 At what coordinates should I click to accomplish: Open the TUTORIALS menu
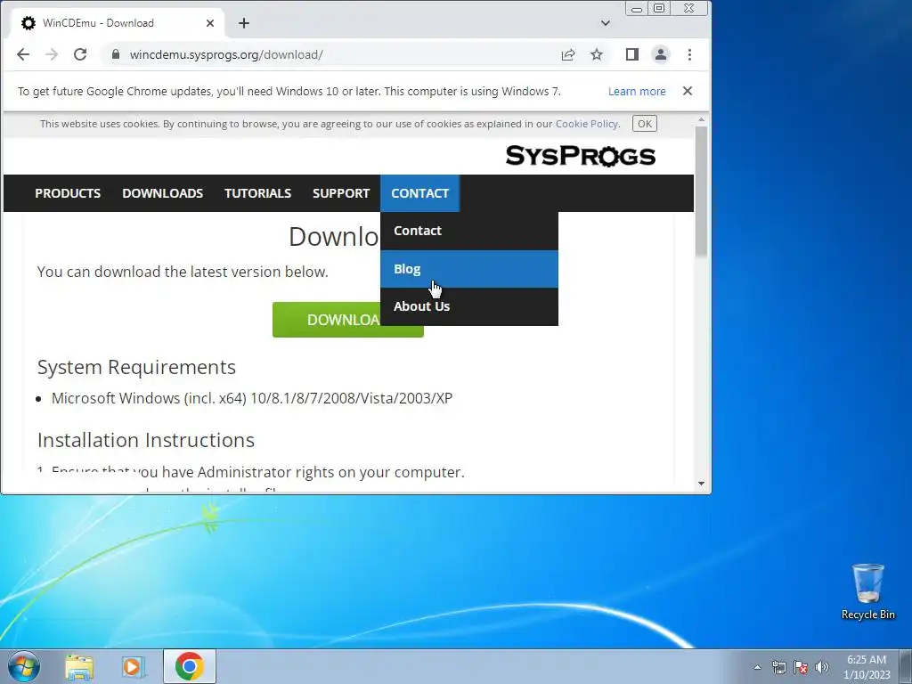257,193
